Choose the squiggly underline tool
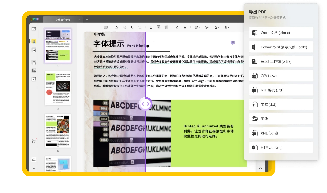The height and width of the screenshot is (193, 327). coord(140,27)
